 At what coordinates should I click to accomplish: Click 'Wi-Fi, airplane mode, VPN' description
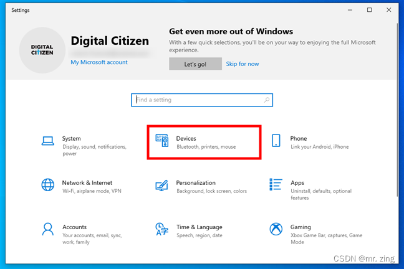(92, 191)
